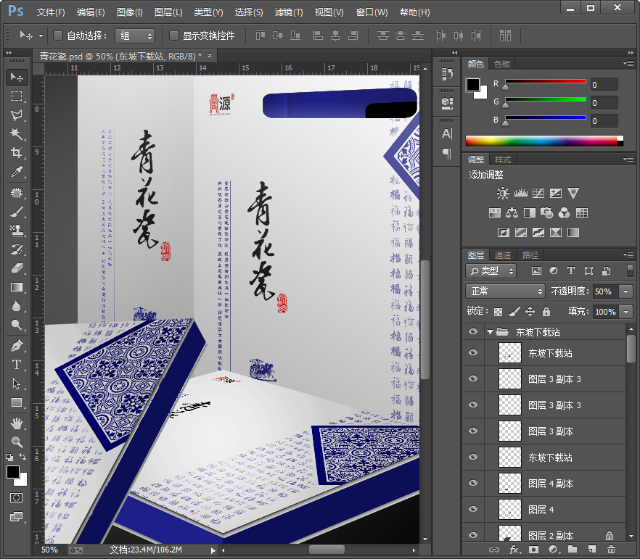Add a Brightness/Contrast adjustment

tap(503, 194)
